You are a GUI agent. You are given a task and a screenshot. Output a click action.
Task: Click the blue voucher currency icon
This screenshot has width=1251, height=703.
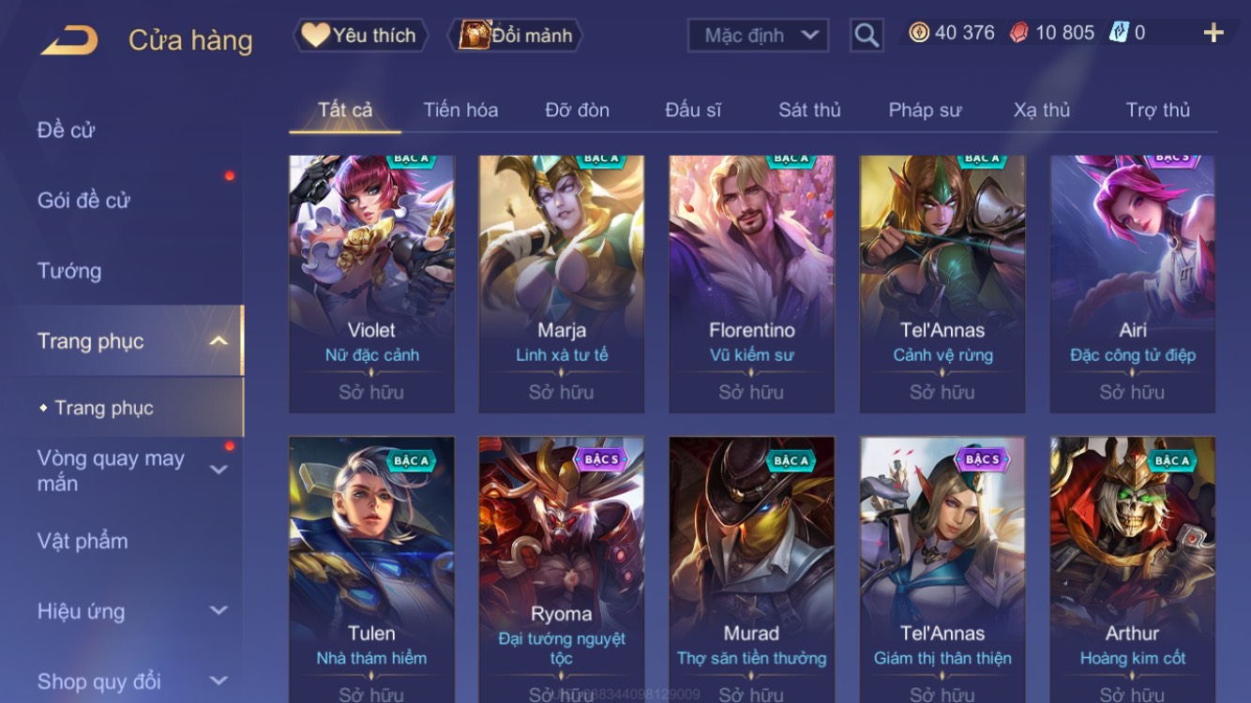coord(1119,33)
